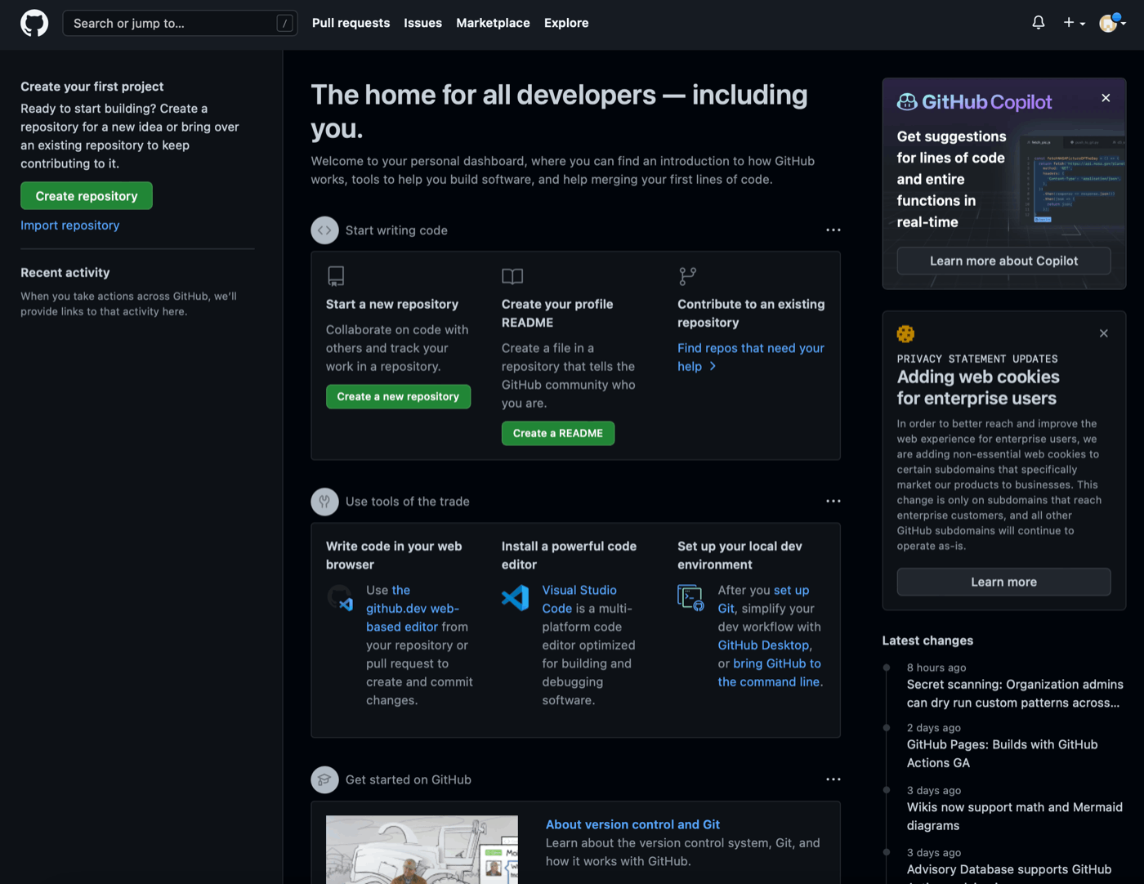This screenshot has width=1144, height=884.
Task: Click the Visual Studio Code icon
Action: (x=516, y=598)
